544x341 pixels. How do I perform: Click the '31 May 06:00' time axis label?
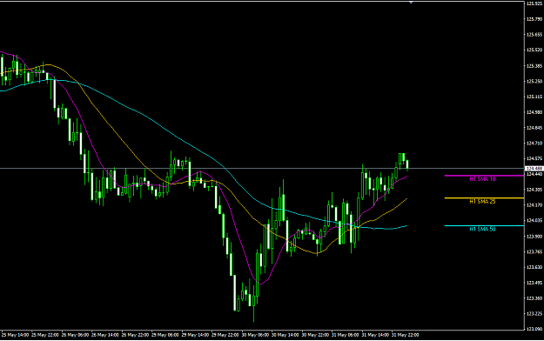(x=346, y=335)
